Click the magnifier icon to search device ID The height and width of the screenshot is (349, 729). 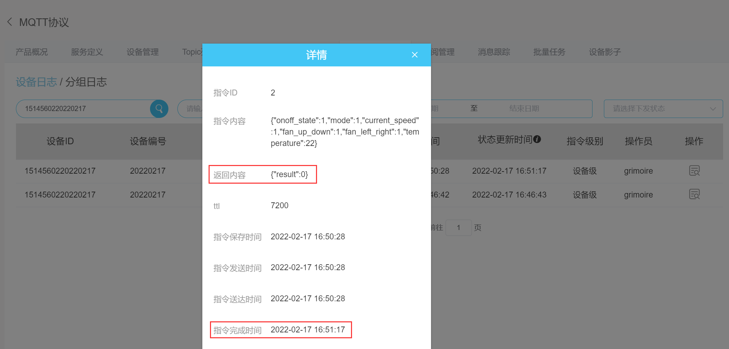click(159, 108)
